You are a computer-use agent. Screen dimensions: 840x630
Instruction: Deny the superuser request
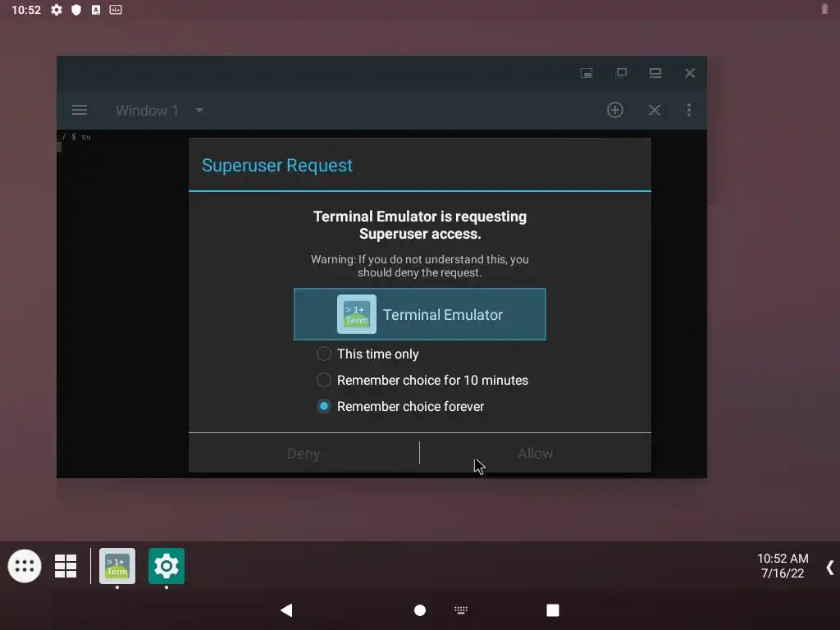point(304,453)
